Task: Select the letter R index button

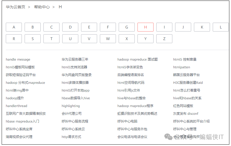Action: [x=14, y=39]
